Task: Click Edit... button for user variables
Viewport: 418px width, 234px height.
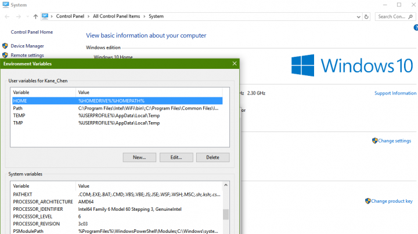Action: [x=176, y=158]
